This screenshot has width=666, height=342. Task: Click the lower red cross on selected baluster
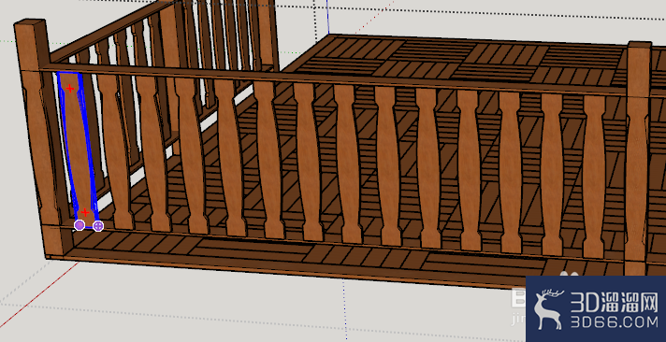tap(85, 212)
